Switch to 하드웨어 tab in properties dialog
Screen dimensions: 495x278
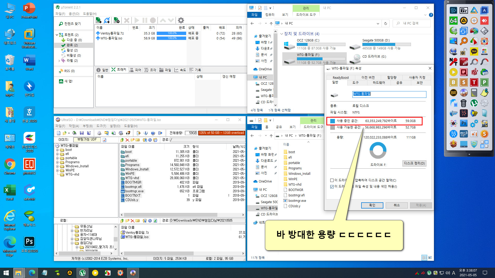click(379, 83)
